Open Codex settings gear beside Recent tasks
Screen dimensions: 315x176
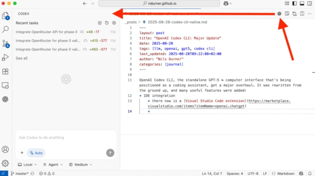tap(114, 23)
